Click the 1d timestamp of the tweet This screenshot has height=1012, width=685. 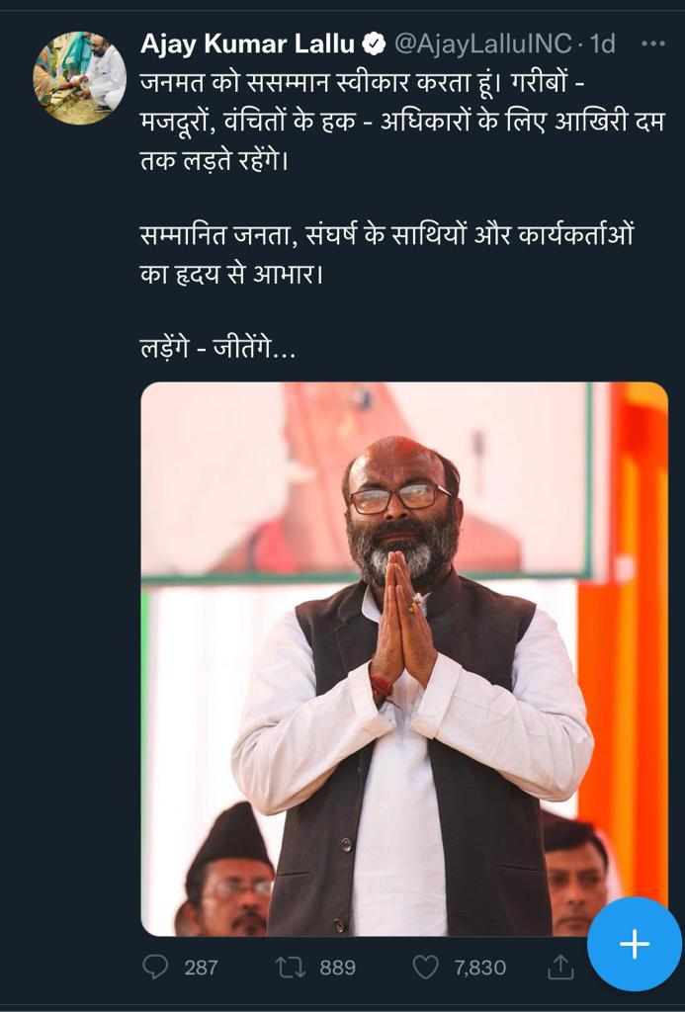click(x=602, y=43)
